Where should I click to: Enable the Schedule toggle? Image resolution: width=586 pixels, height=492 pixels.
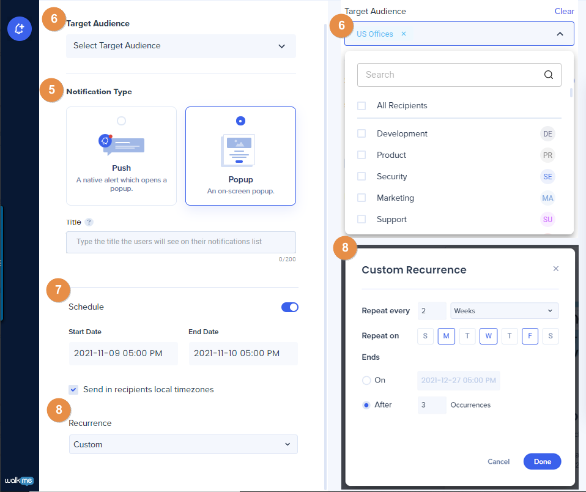coord(289,307)
